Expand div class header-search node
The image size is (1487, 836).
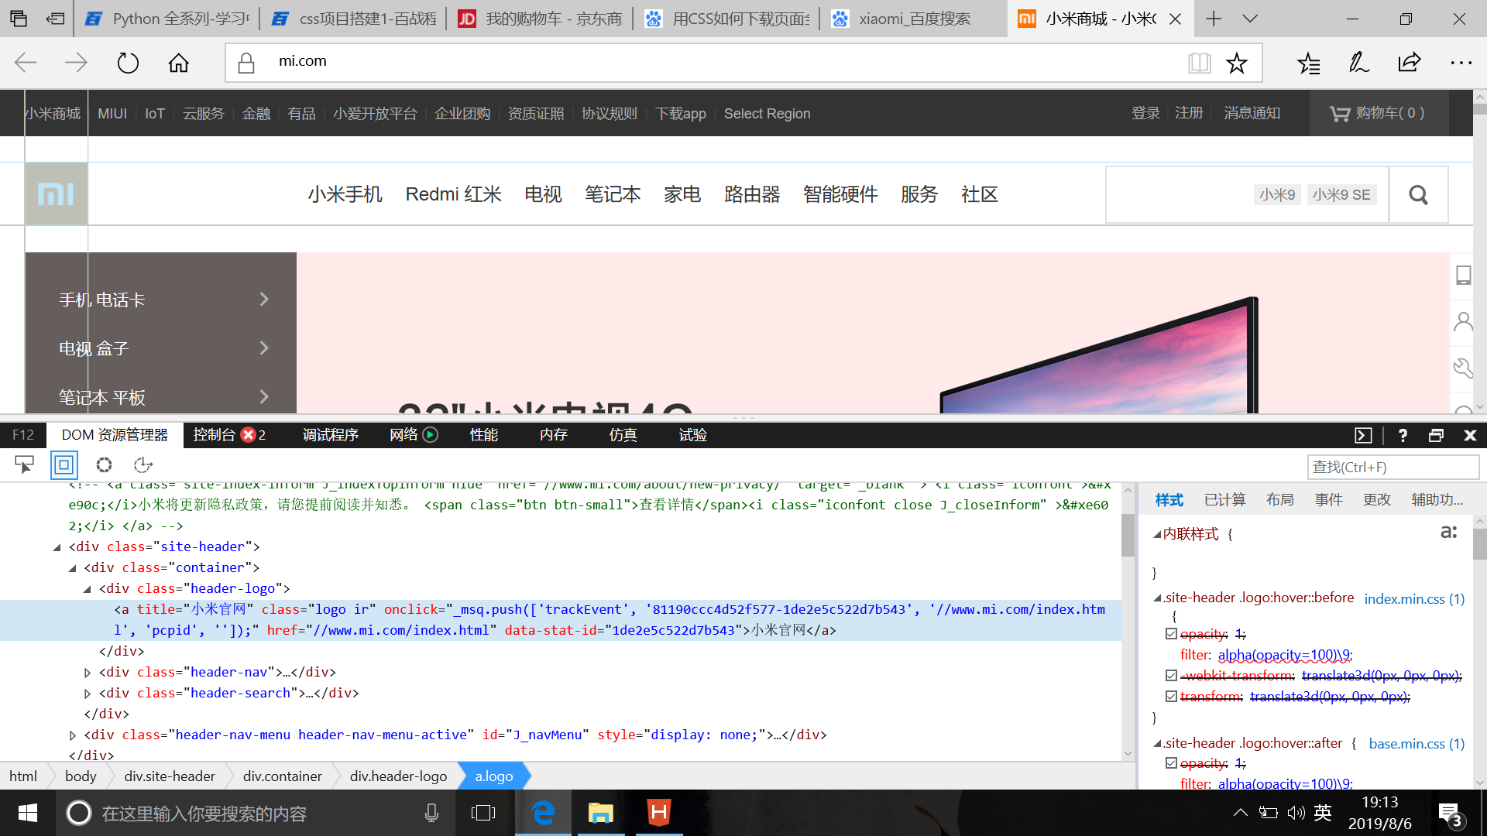[87, 694]
